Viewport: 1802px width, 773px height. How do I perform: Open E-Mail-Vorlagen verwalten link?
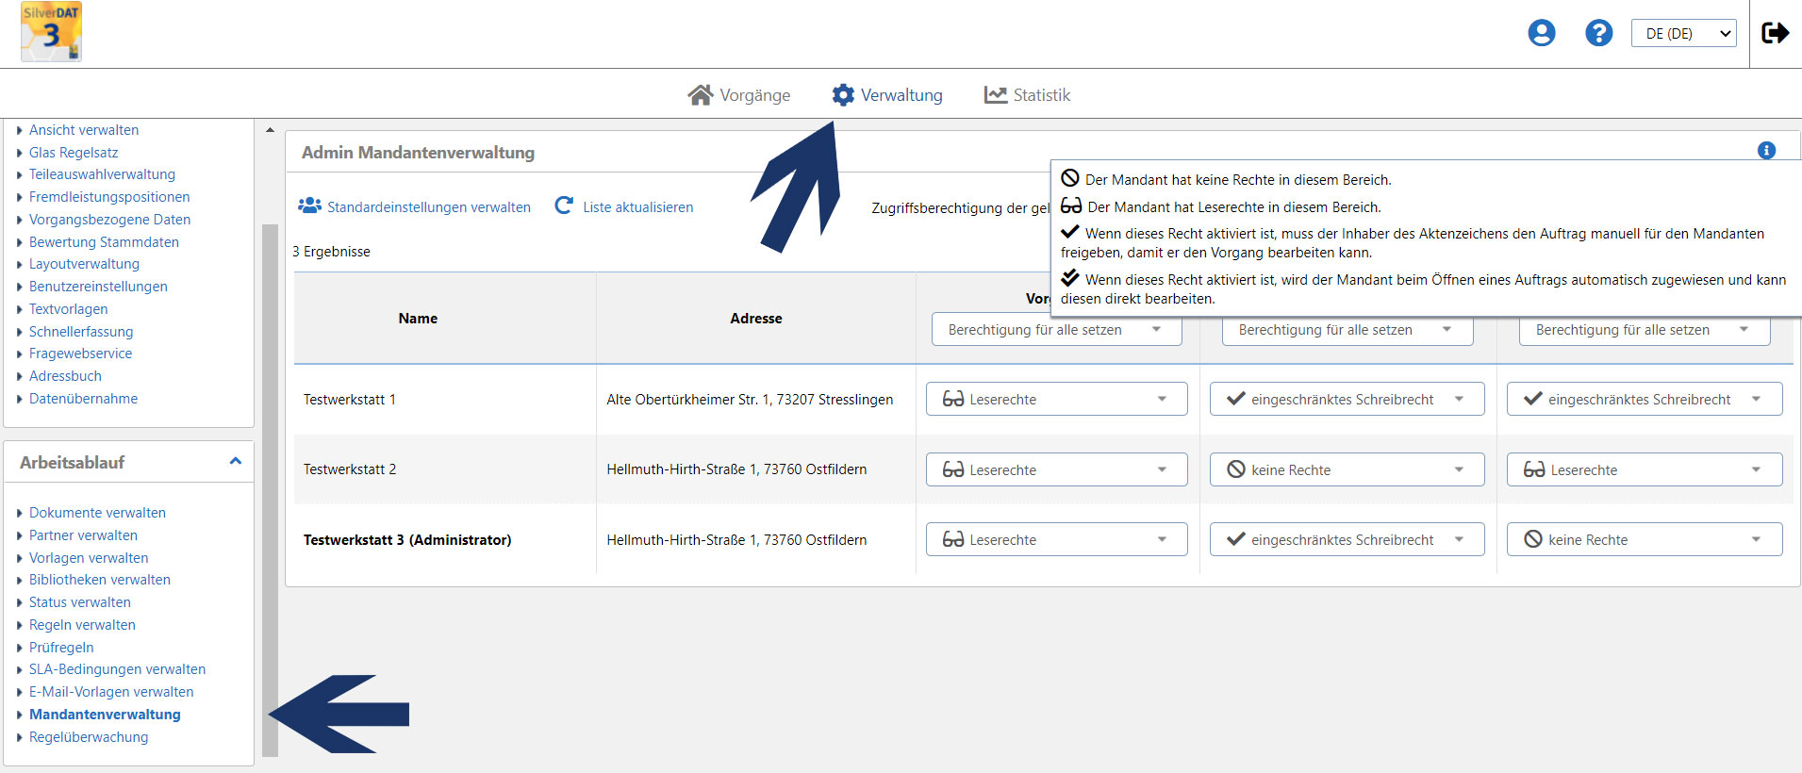click(111, 692)
